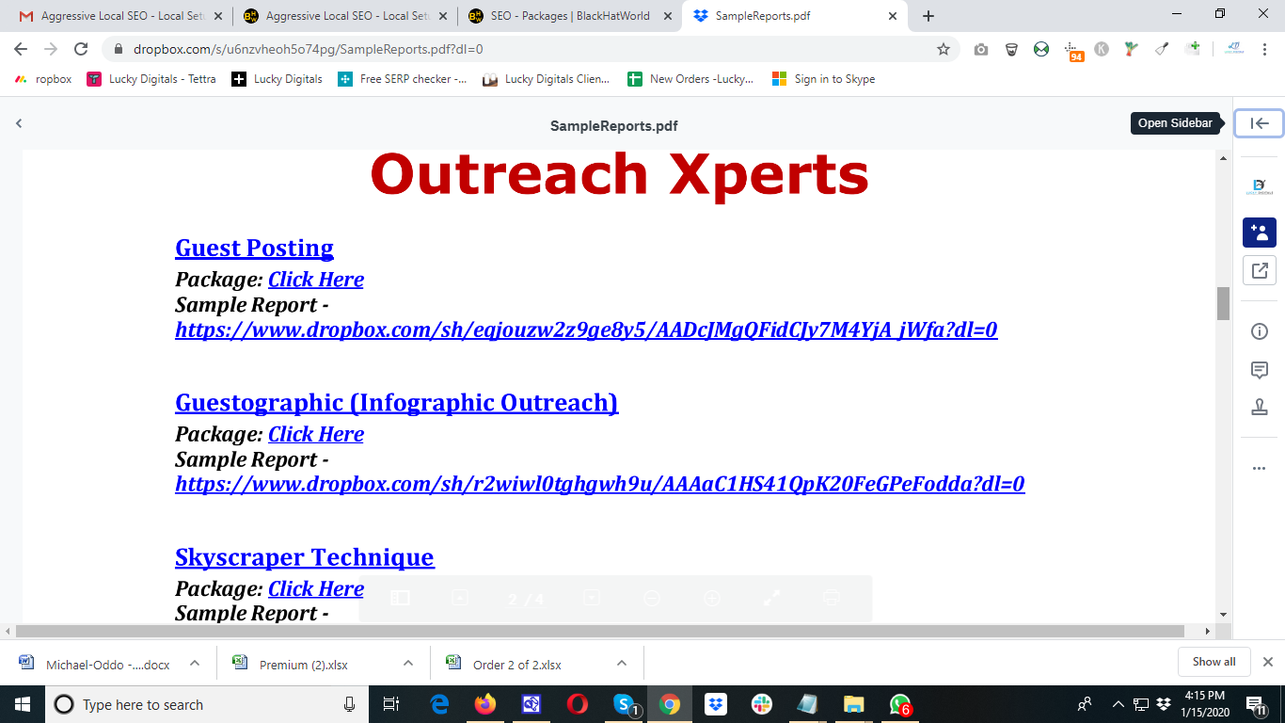Open the file in new window icon
Viewport: 1285px width, 723px height.
1259,270
